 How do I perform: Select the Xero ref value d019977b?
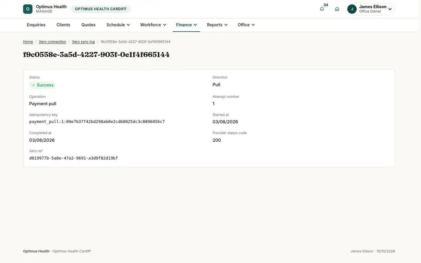click(x=73, y=158)
